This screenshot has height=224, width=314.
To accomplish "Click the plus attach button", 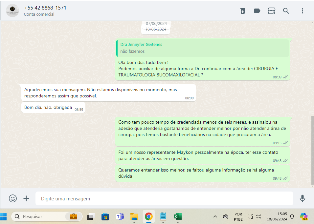I will [26, 198].
